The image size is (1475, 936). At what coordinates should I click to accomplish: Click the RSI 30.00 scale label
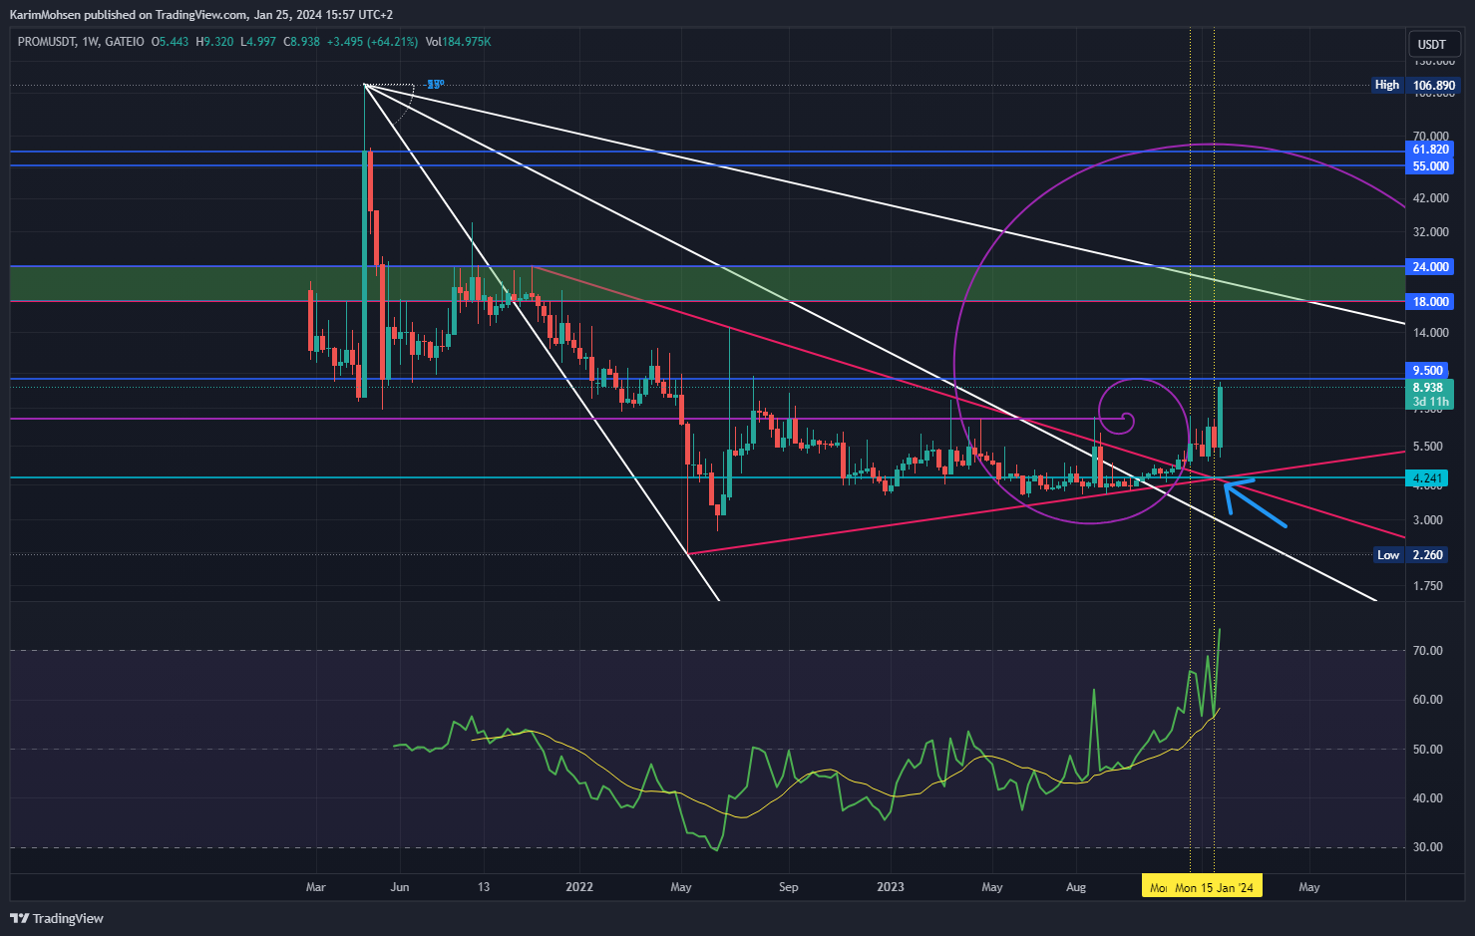coord(1428,847)
